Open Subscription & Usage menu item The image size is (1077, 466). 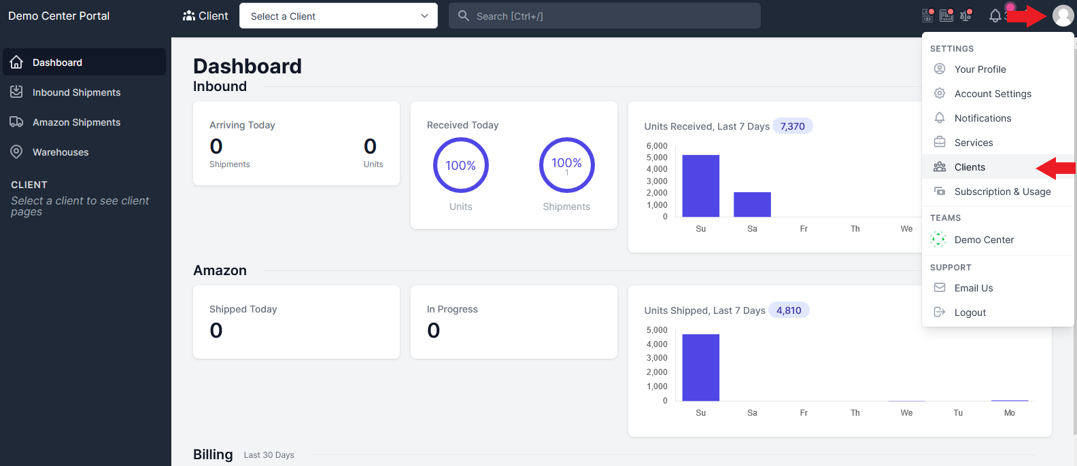click(997, 191)
